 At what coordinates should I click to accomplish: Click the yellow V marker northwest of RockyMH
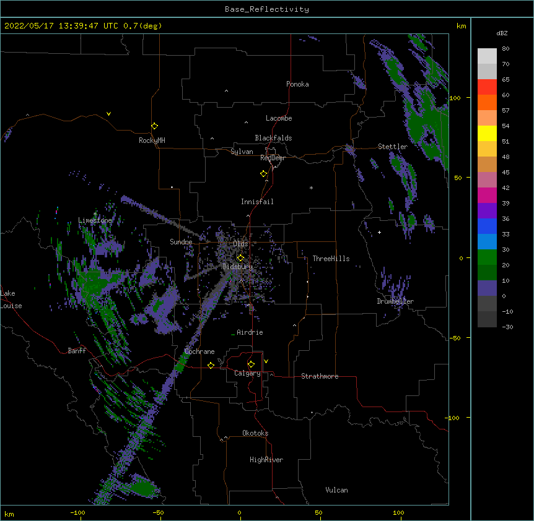tap(108, 114)
